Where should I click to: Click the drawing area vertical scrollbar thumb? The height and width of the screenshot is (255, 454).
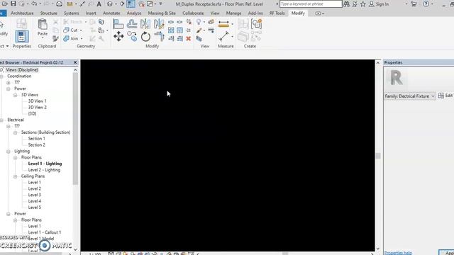click(x=378, y=156)
